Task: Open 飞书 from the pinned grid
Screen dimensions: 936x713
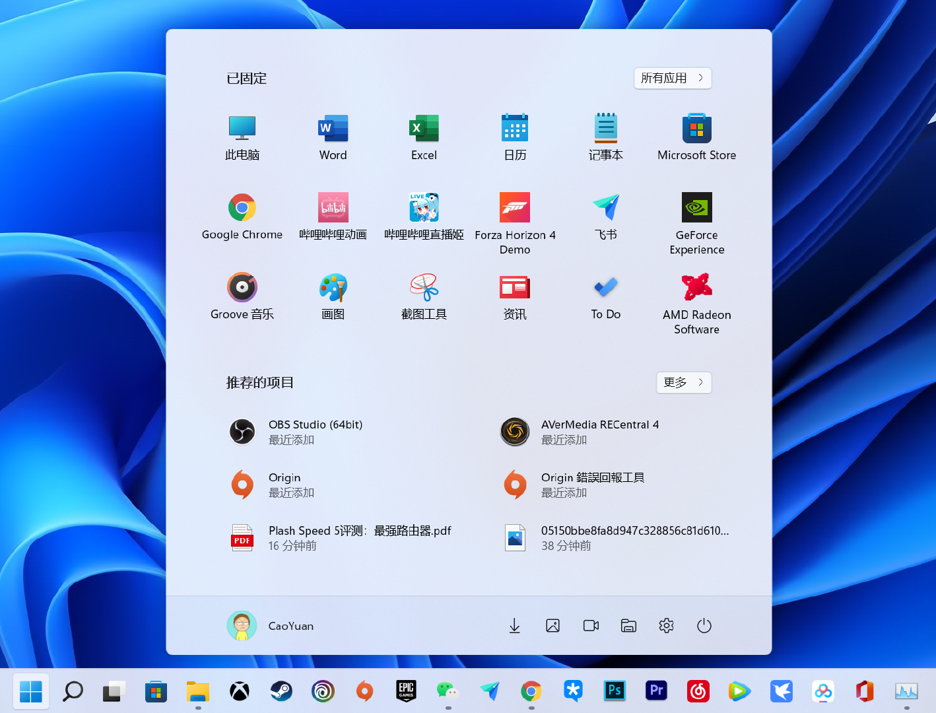Action: (606, 217)
